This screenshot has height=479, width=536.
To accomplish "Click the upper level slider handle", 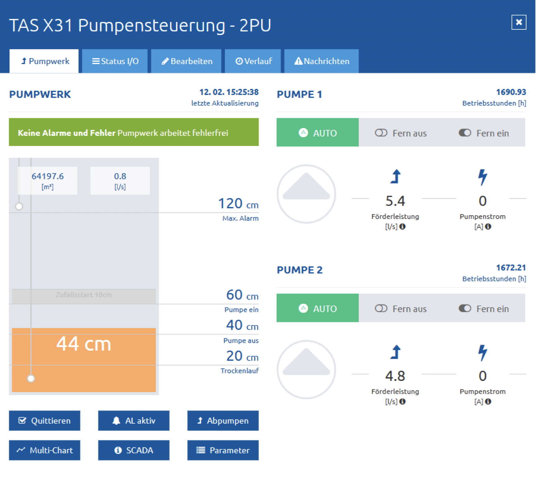I will [x=19, y=206].
